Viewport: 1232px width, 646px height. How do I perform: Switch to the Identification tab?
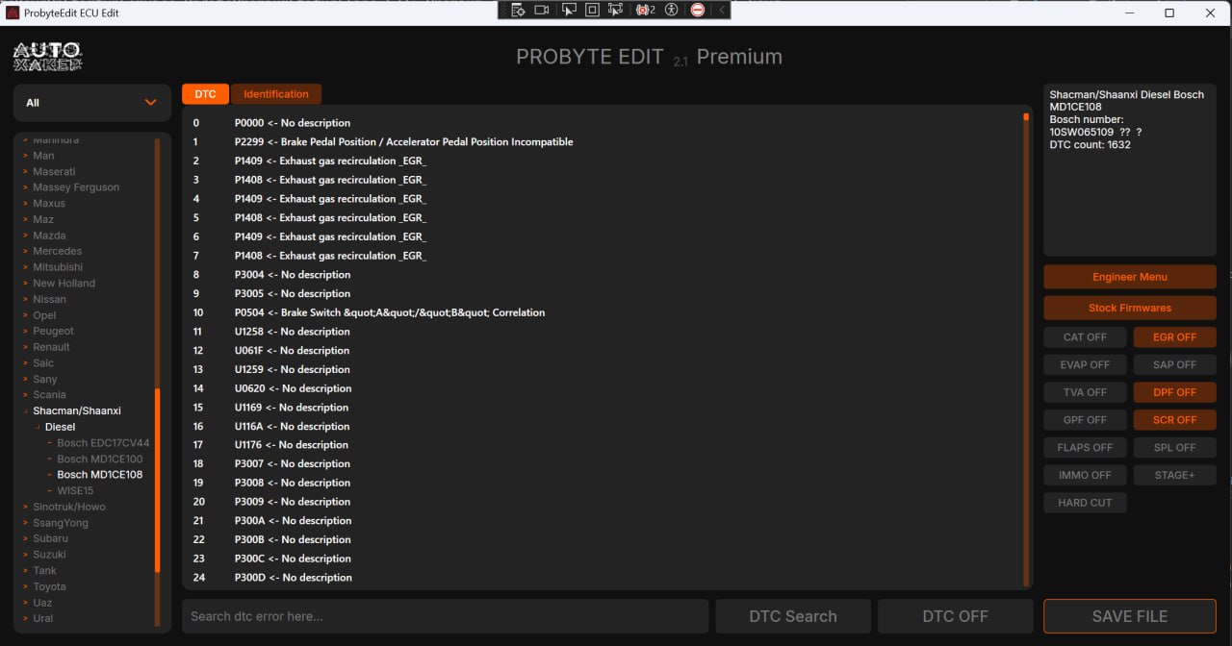(x=275, y=94)
